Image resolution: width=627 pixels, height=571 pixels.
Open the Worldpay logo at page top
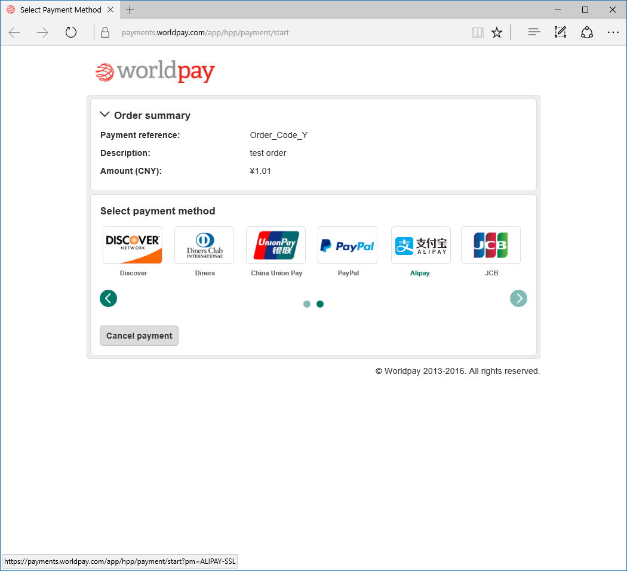pyautogui.click(x=155, y=72)
